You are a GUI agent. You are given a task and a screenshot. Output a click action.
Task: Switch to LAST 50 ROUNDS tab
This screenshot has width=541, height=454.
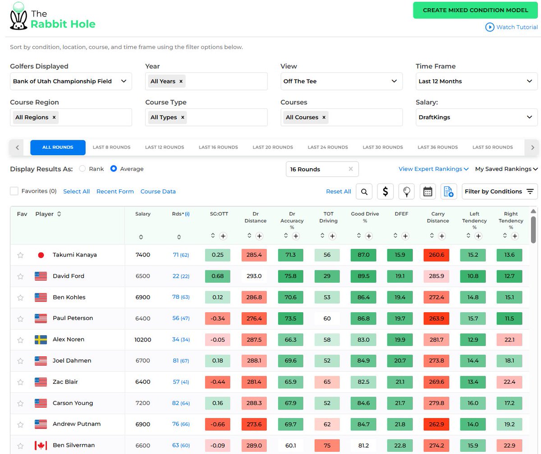[493, 147]
